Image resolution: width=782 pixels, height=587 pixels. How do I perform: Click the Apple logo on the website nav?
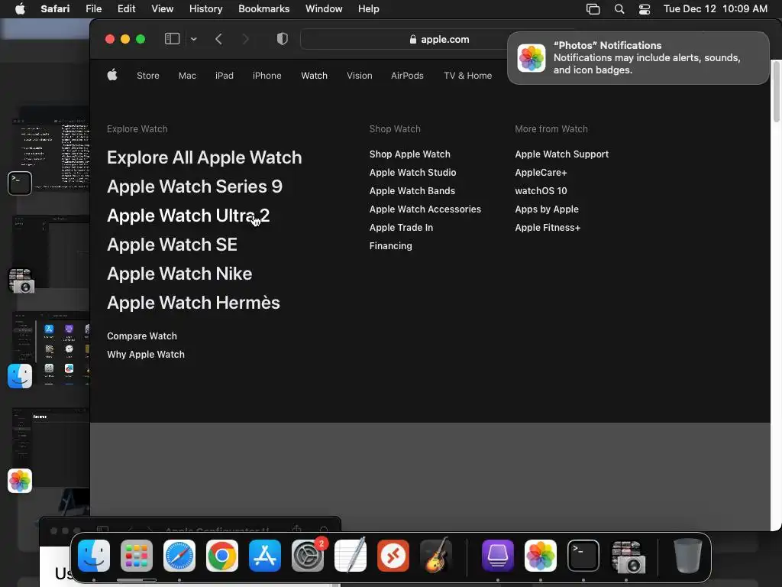112,75
